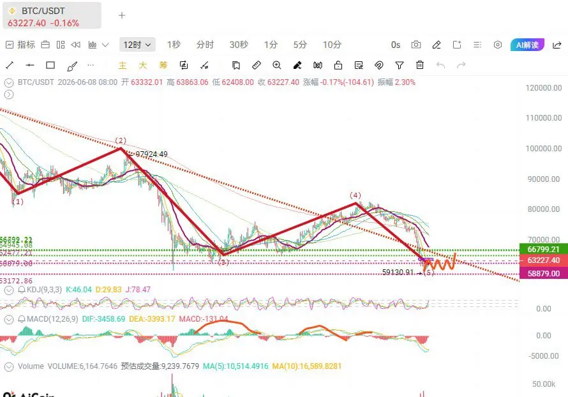Click the refresh-square drawing icon
This screenshot has height=397, width=568.
point(184,65)
